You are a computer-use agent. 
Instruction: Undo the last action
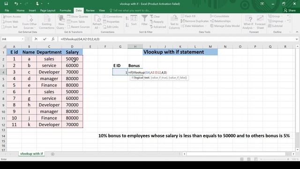point(16,4)
